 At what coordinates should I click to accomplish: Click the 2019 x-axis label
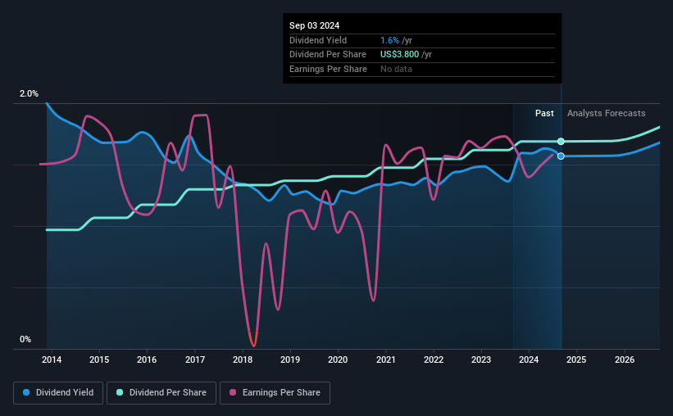point(290,359)
